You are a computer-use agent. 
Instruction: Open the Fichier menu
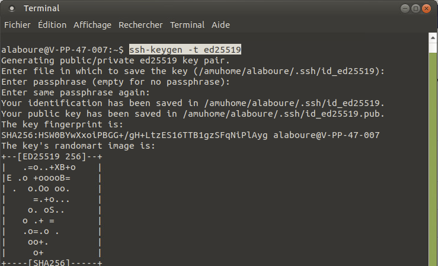point(17,25)
